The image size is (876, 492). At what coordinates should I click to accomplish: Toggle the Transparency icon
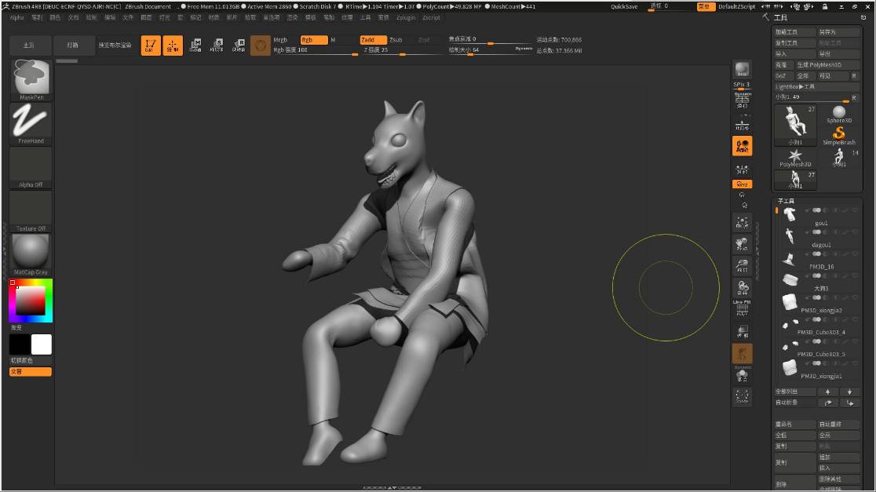(742, 332)
